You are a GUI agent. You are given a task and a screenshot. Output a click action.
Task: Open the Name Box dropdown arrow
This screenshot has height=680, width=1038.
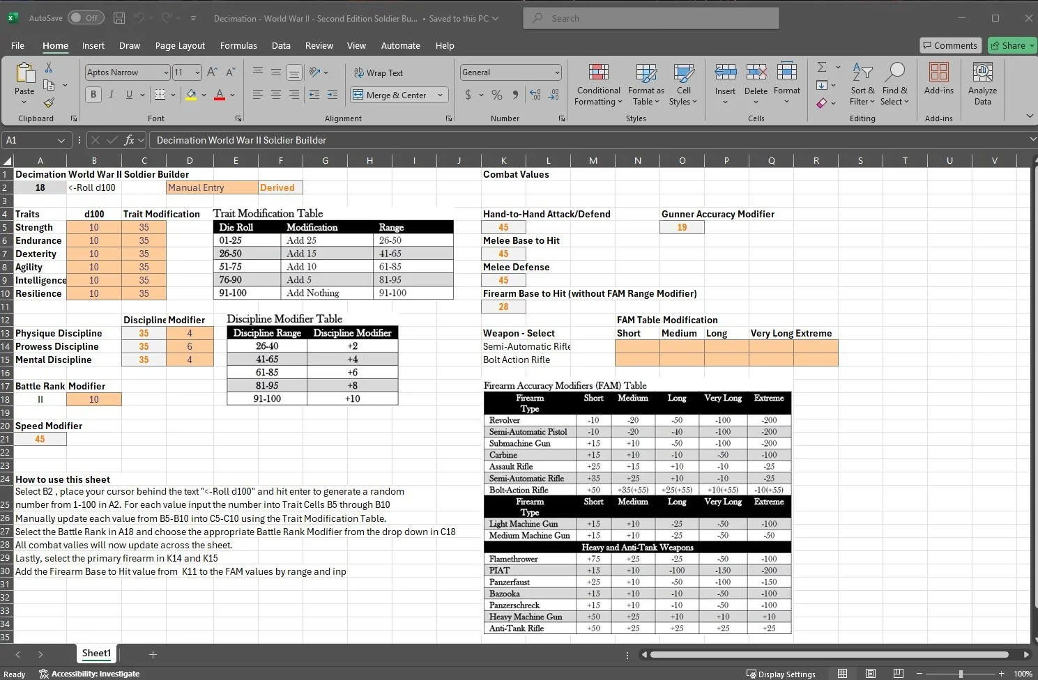[62, 140]
